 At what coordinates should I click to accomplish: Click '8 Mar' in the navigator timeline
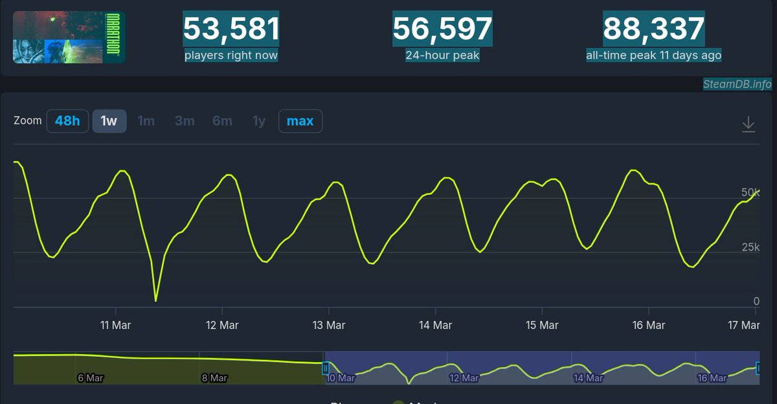click(x=214, y=378)
